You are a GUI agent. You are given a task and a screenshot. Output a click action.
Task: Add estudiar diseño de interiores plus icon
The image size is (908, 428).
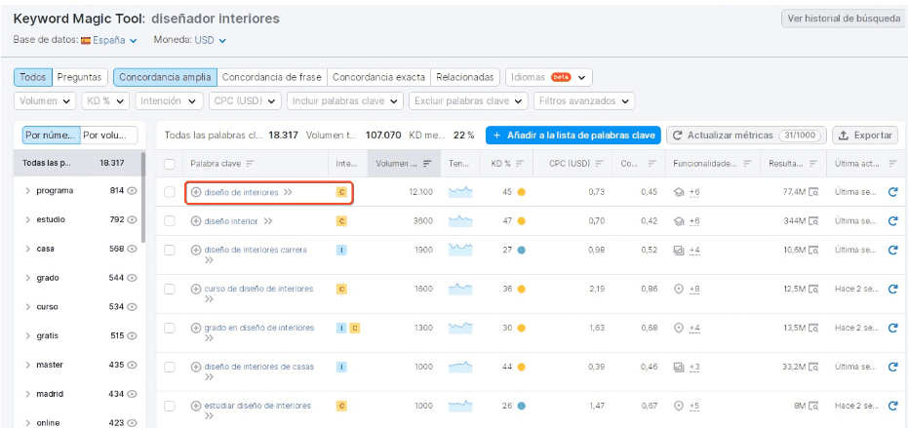coord(196,406)
